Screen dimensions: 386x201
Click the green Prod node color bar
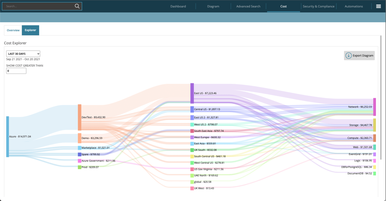79,167
